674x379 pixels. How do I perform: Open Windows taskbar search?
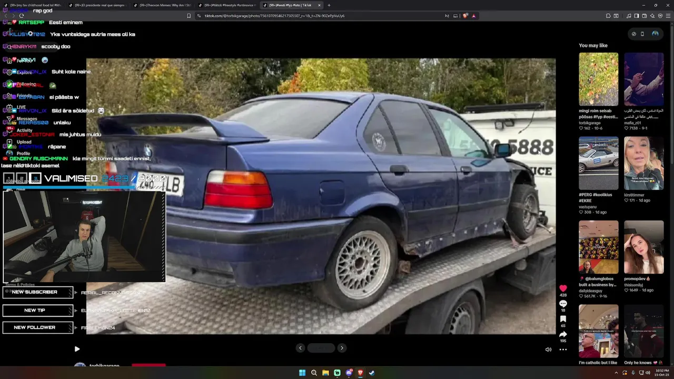pos(314,373)
